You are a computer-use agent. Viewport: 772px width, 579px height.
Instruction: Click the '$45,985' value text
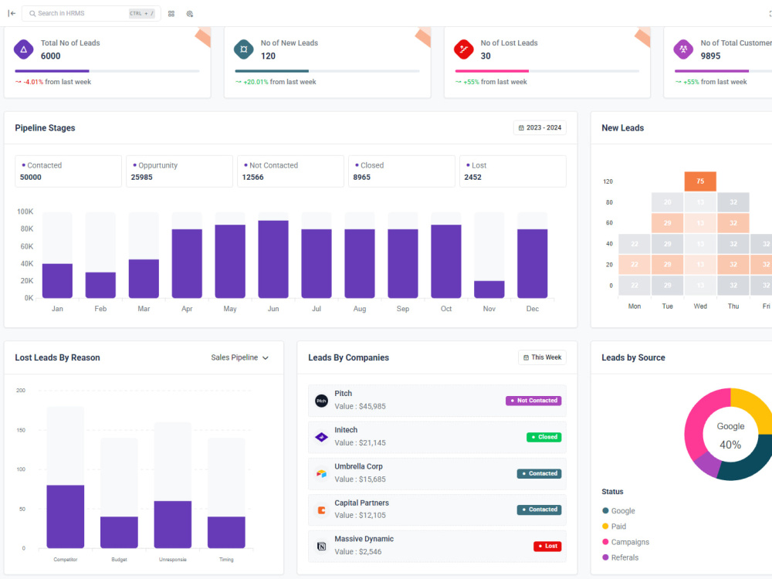[372, 406]
